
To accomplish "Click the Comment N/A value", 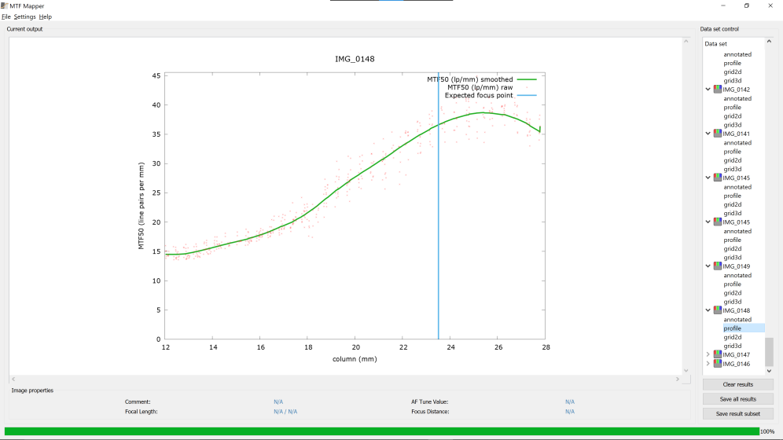I will [278, 402].
